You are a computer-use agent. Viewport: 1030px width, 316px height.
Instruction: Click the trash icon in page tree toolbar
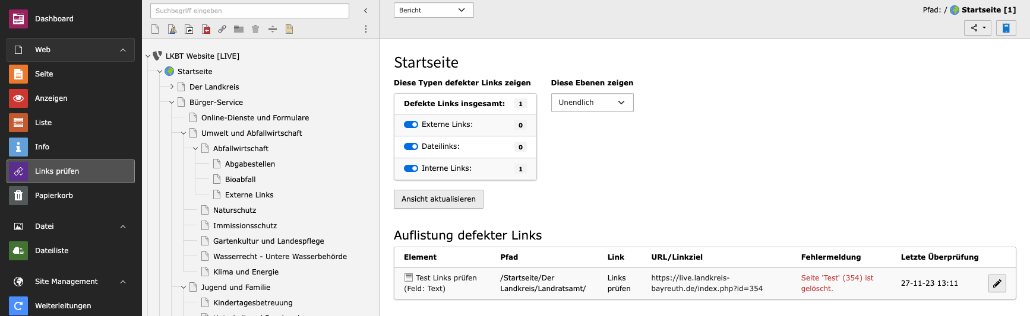(255, 29)
